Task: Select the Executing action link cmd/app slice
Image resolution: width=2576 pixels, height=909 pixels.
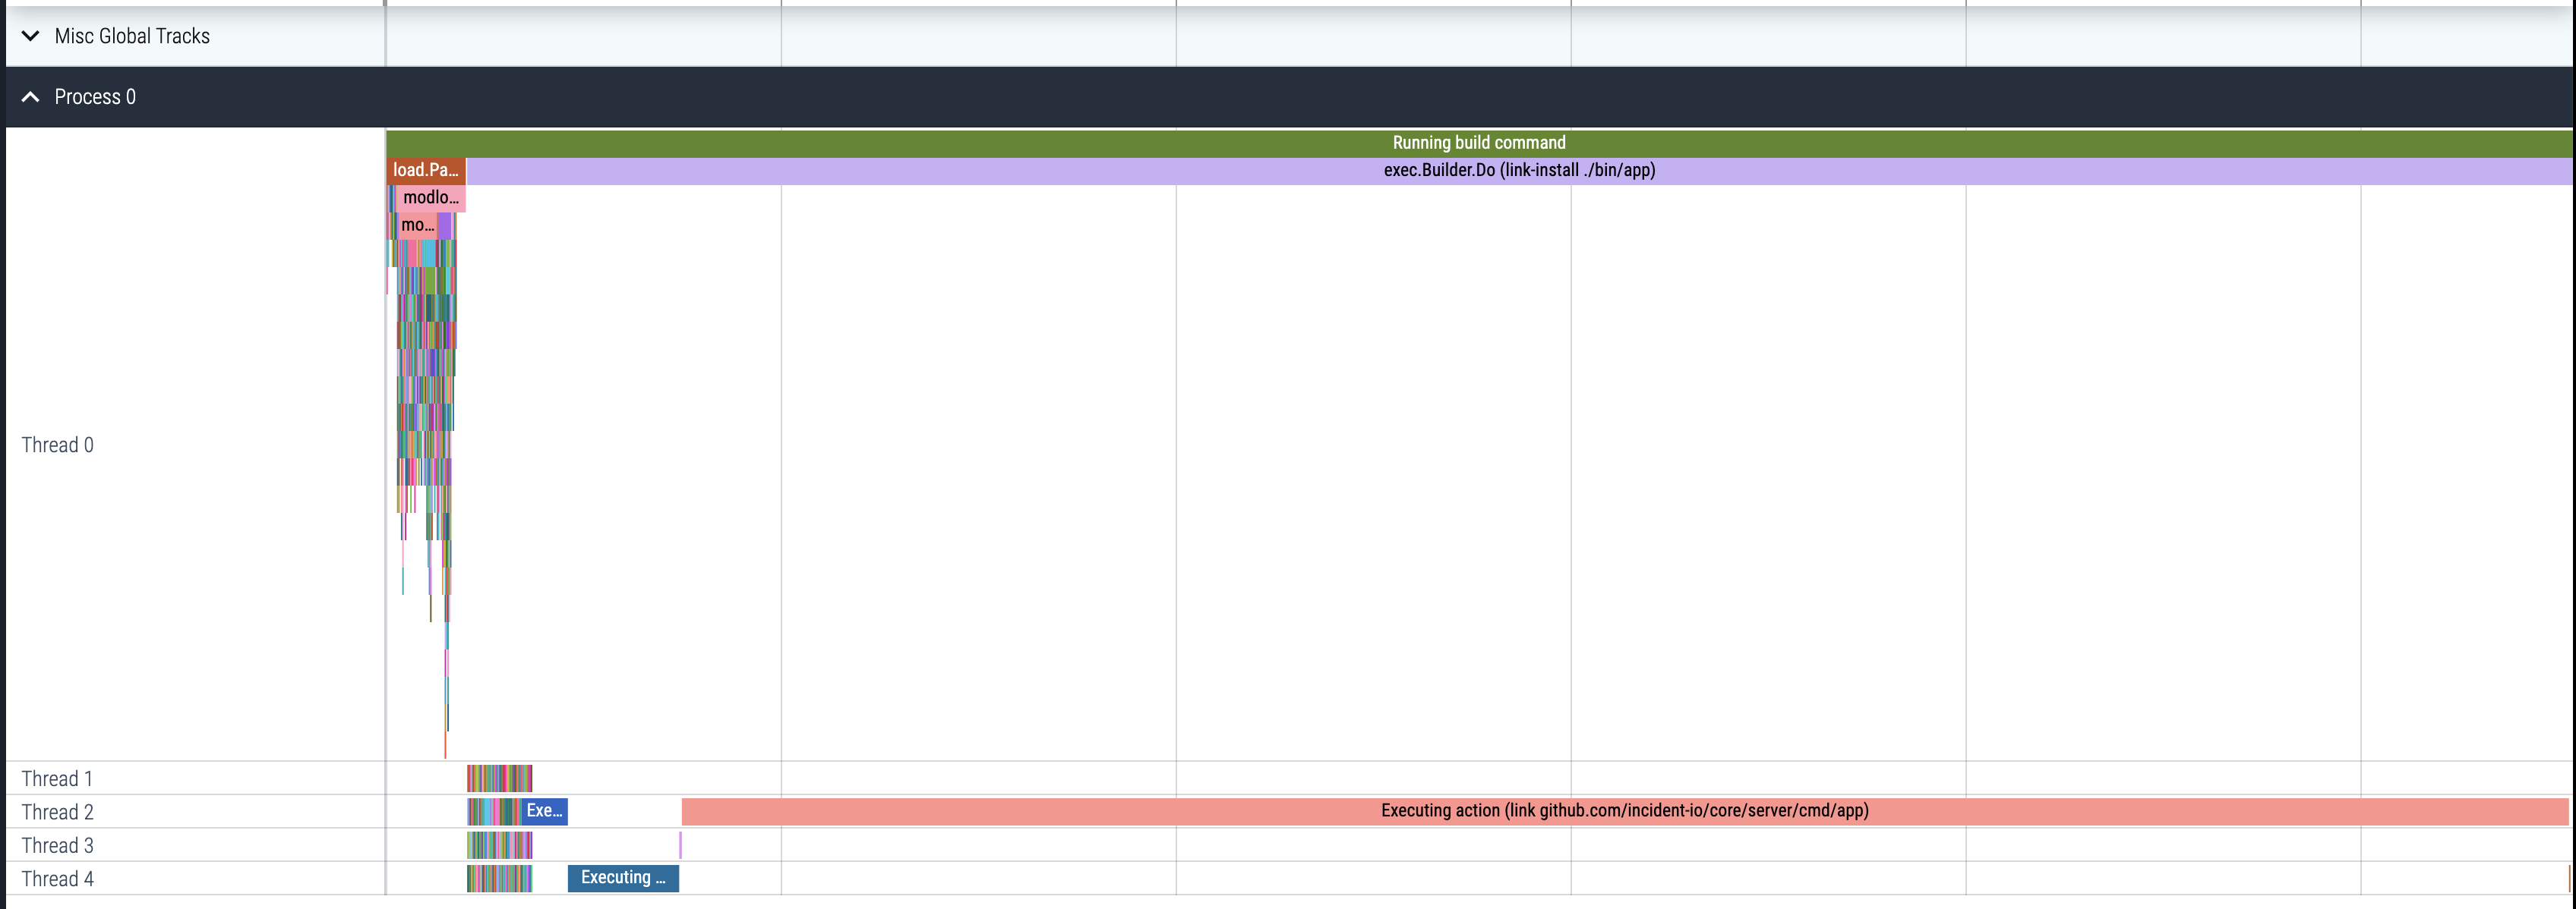Action: tap(1625, 811)
